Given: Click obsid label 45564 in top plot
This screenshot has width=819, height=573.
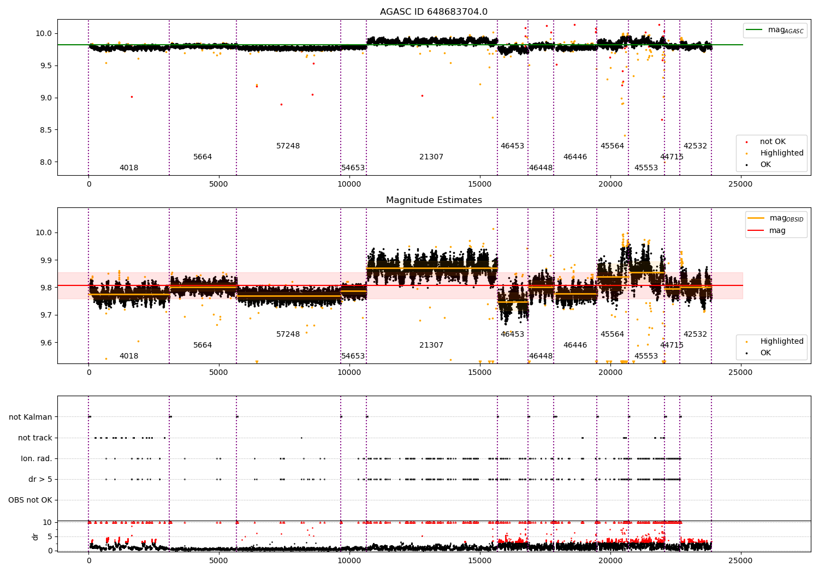Looking at the screenshot, I should click(612, 146).
